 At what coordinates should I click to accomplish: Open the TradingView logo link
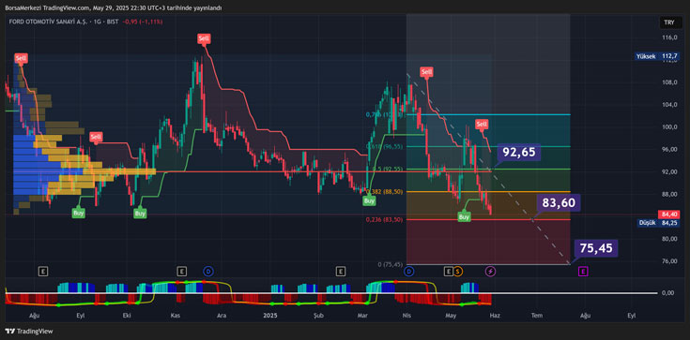click(x=29, y=332)
